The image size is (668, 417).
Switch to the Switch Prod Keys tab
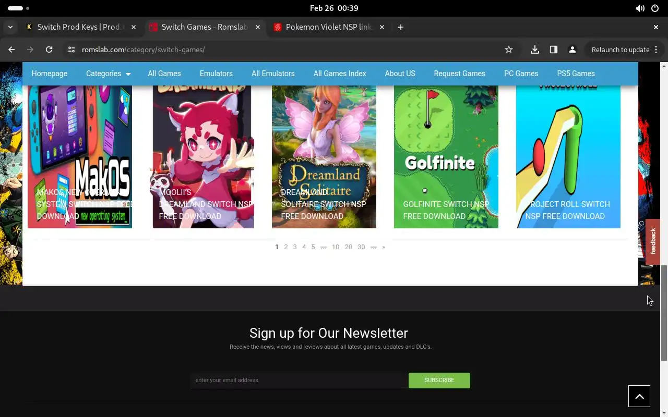tap(79, 27)
